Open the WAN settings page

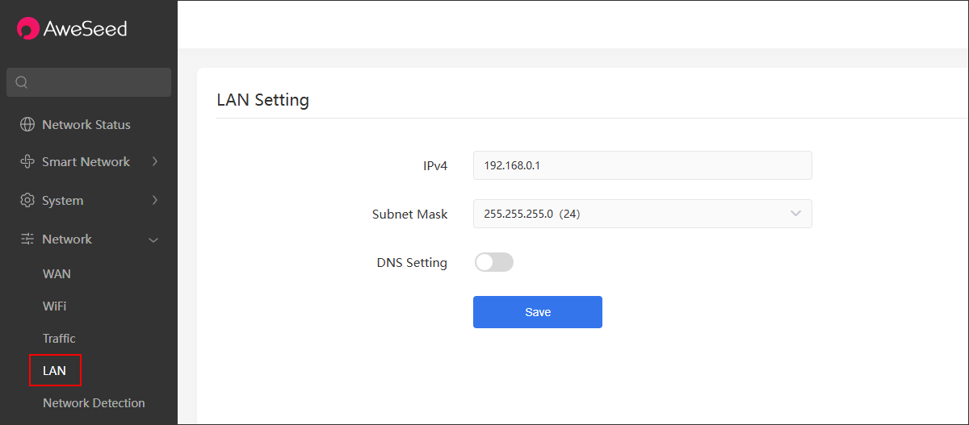[57, 274]
